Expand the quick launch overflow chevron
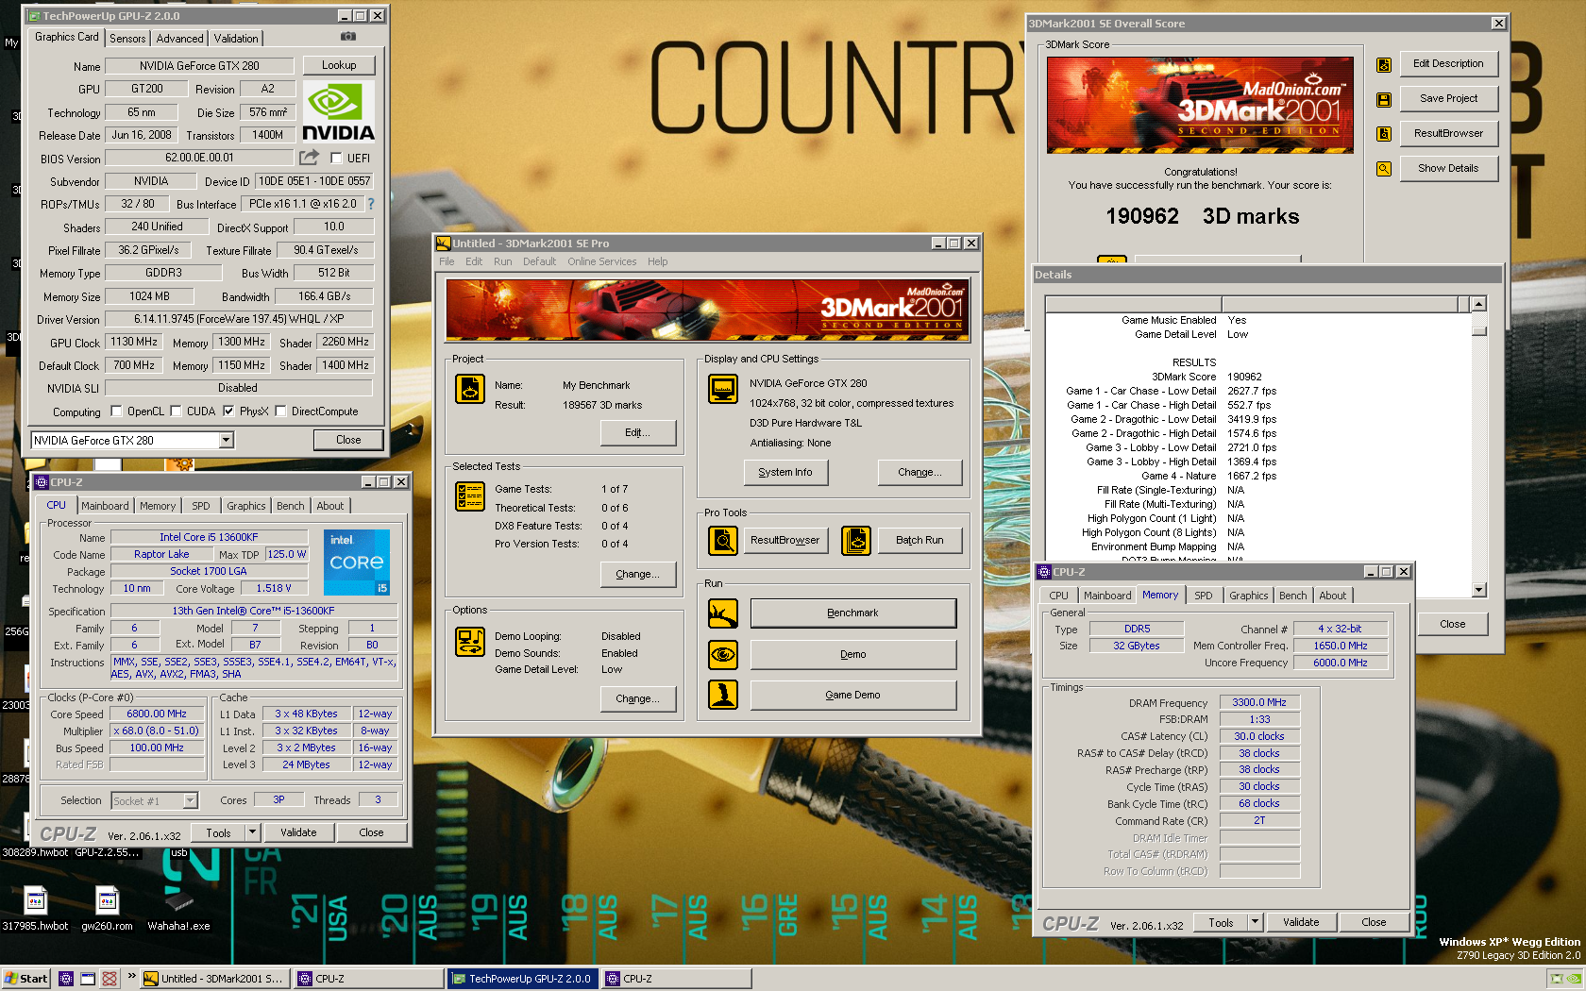 tap(132, 978)
